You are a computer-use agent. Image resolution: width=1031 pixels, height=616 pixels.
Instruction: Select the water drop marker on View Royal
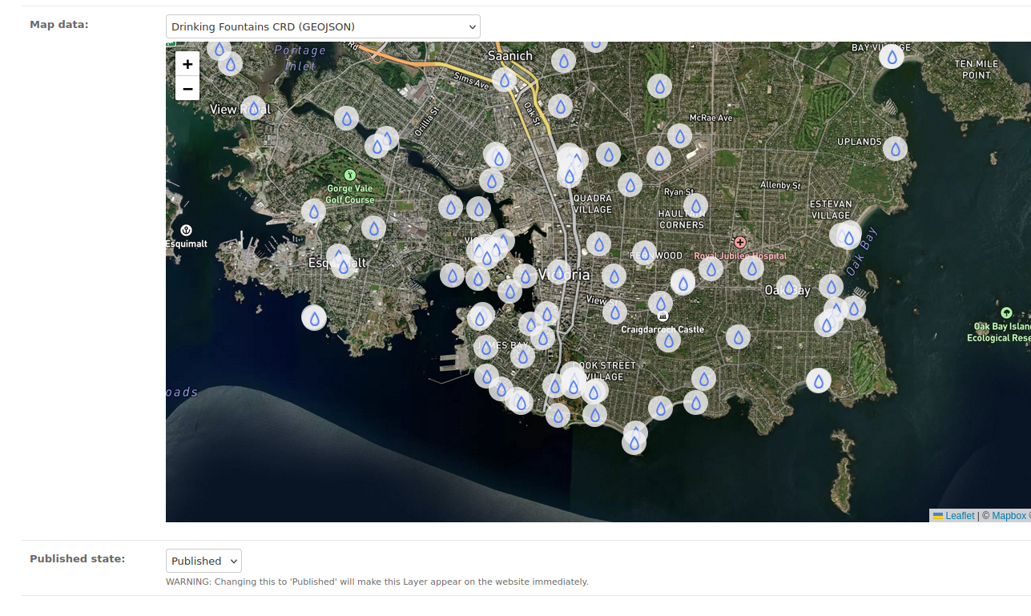pyautogui.click(x=254, y=107)
